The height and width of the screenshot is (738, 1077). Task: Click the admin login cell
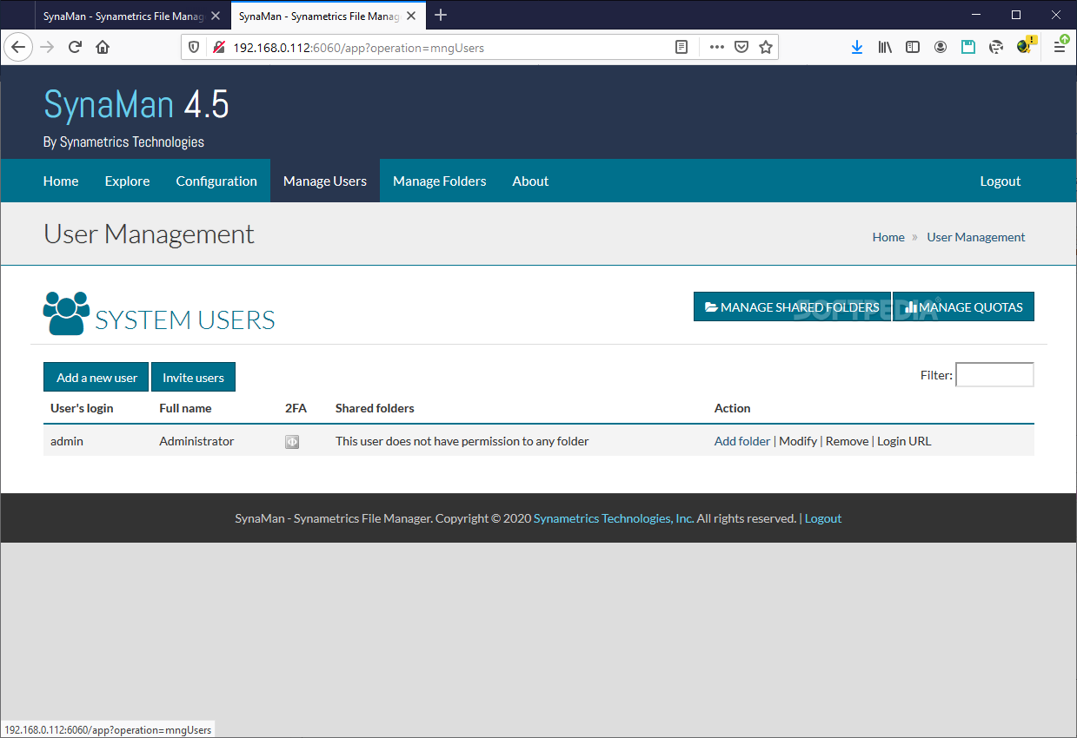[x=67, y=441]
